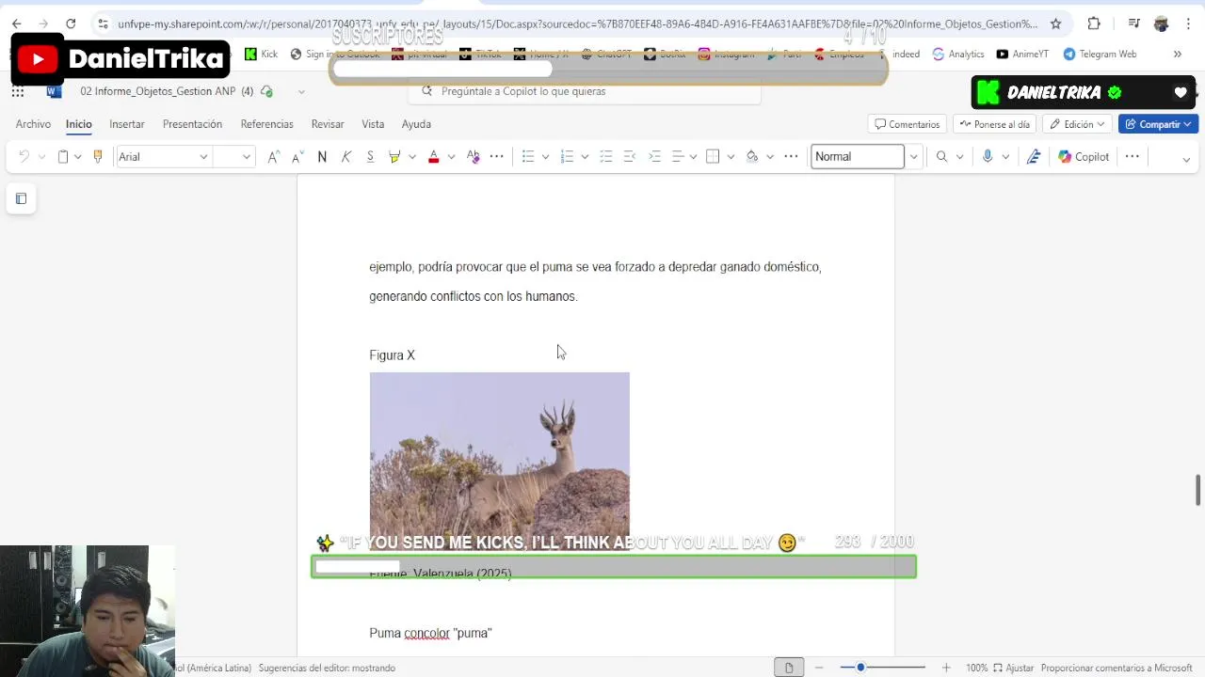The width and height of the screenshot is (1205, 677).
Task: Open the Archivo menu
Action: [x=33, y=124]
